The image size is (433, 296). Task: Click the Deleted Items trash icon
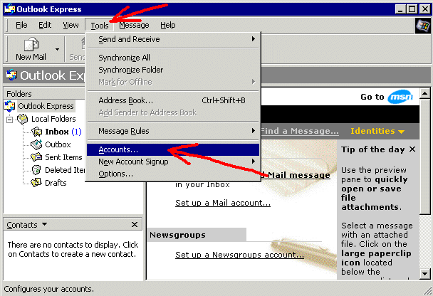click(x=36, y=170)
